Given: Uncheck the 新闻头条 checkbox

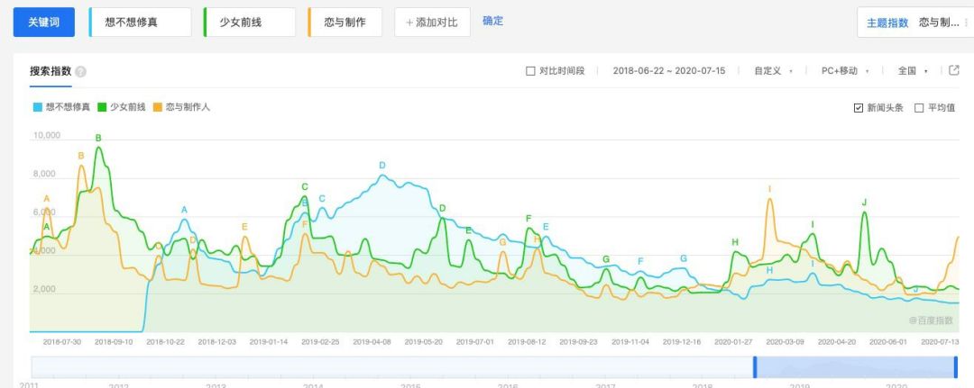Looking at the screenshot, I should (858, 108).
